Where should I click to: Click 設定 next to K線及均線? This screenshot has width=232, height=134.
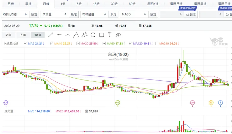point(34,14)
